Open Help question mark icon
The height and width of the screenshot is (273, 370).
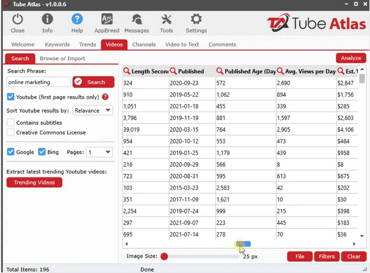[x=77, y=19]
